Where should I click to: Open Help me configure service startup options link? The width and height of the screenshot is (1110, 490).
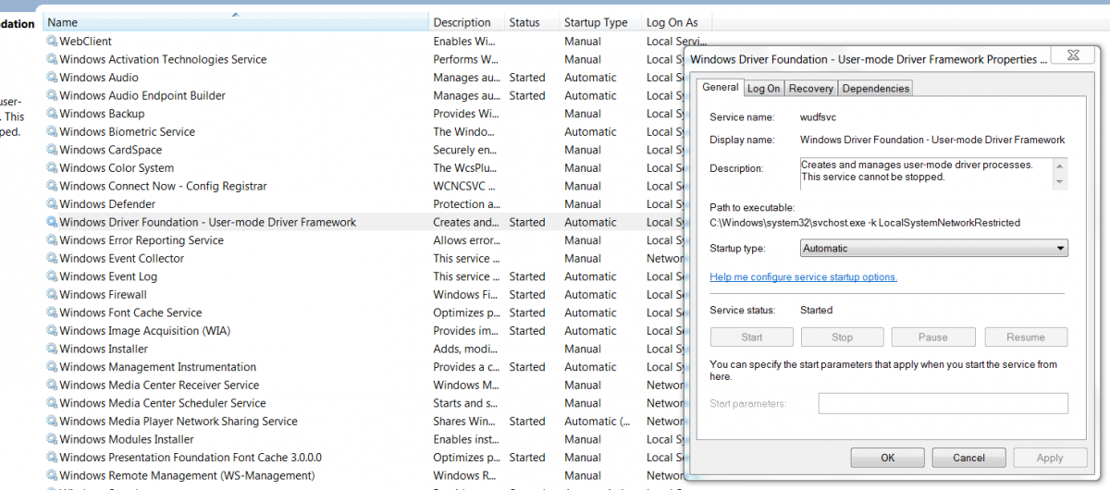803,277
